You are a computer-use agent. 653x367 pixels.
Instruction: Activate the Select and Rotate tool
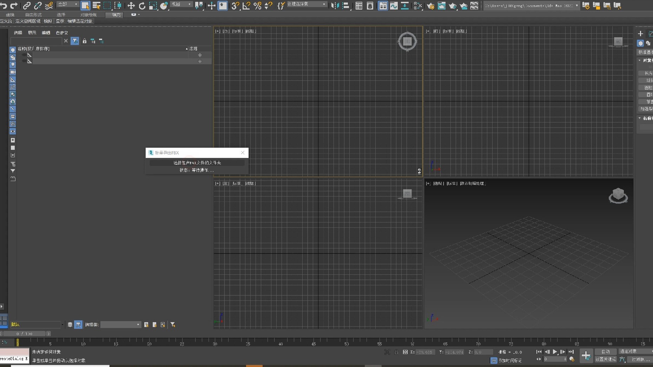click(x=142, y=6)
